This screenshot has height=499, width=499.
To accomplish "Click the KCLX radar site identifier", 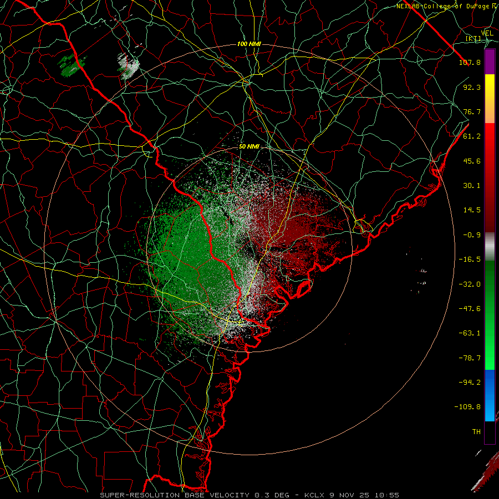I will tap(314, 495).
